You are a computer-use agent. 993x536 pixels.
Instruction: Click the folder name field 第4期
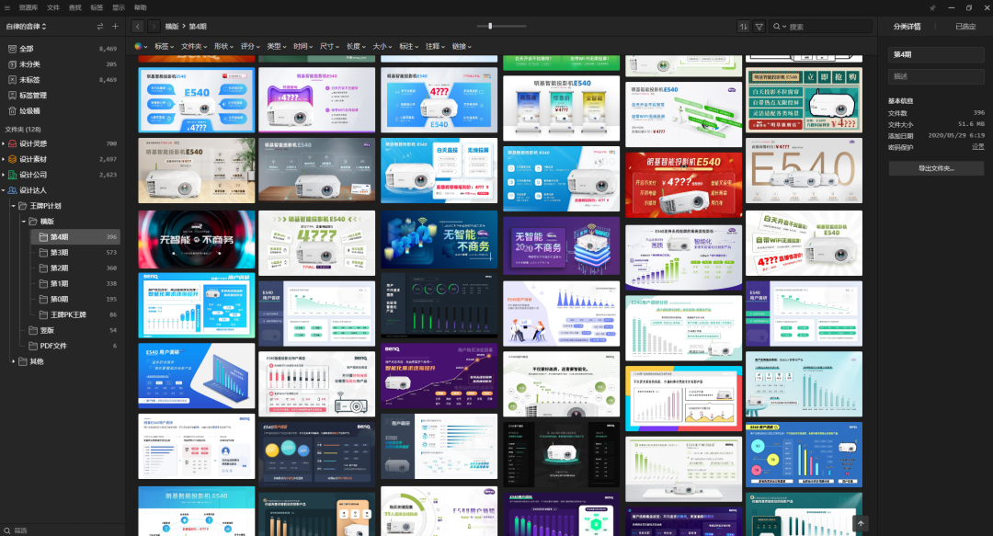pyautogui.click(x=936, y=54)
